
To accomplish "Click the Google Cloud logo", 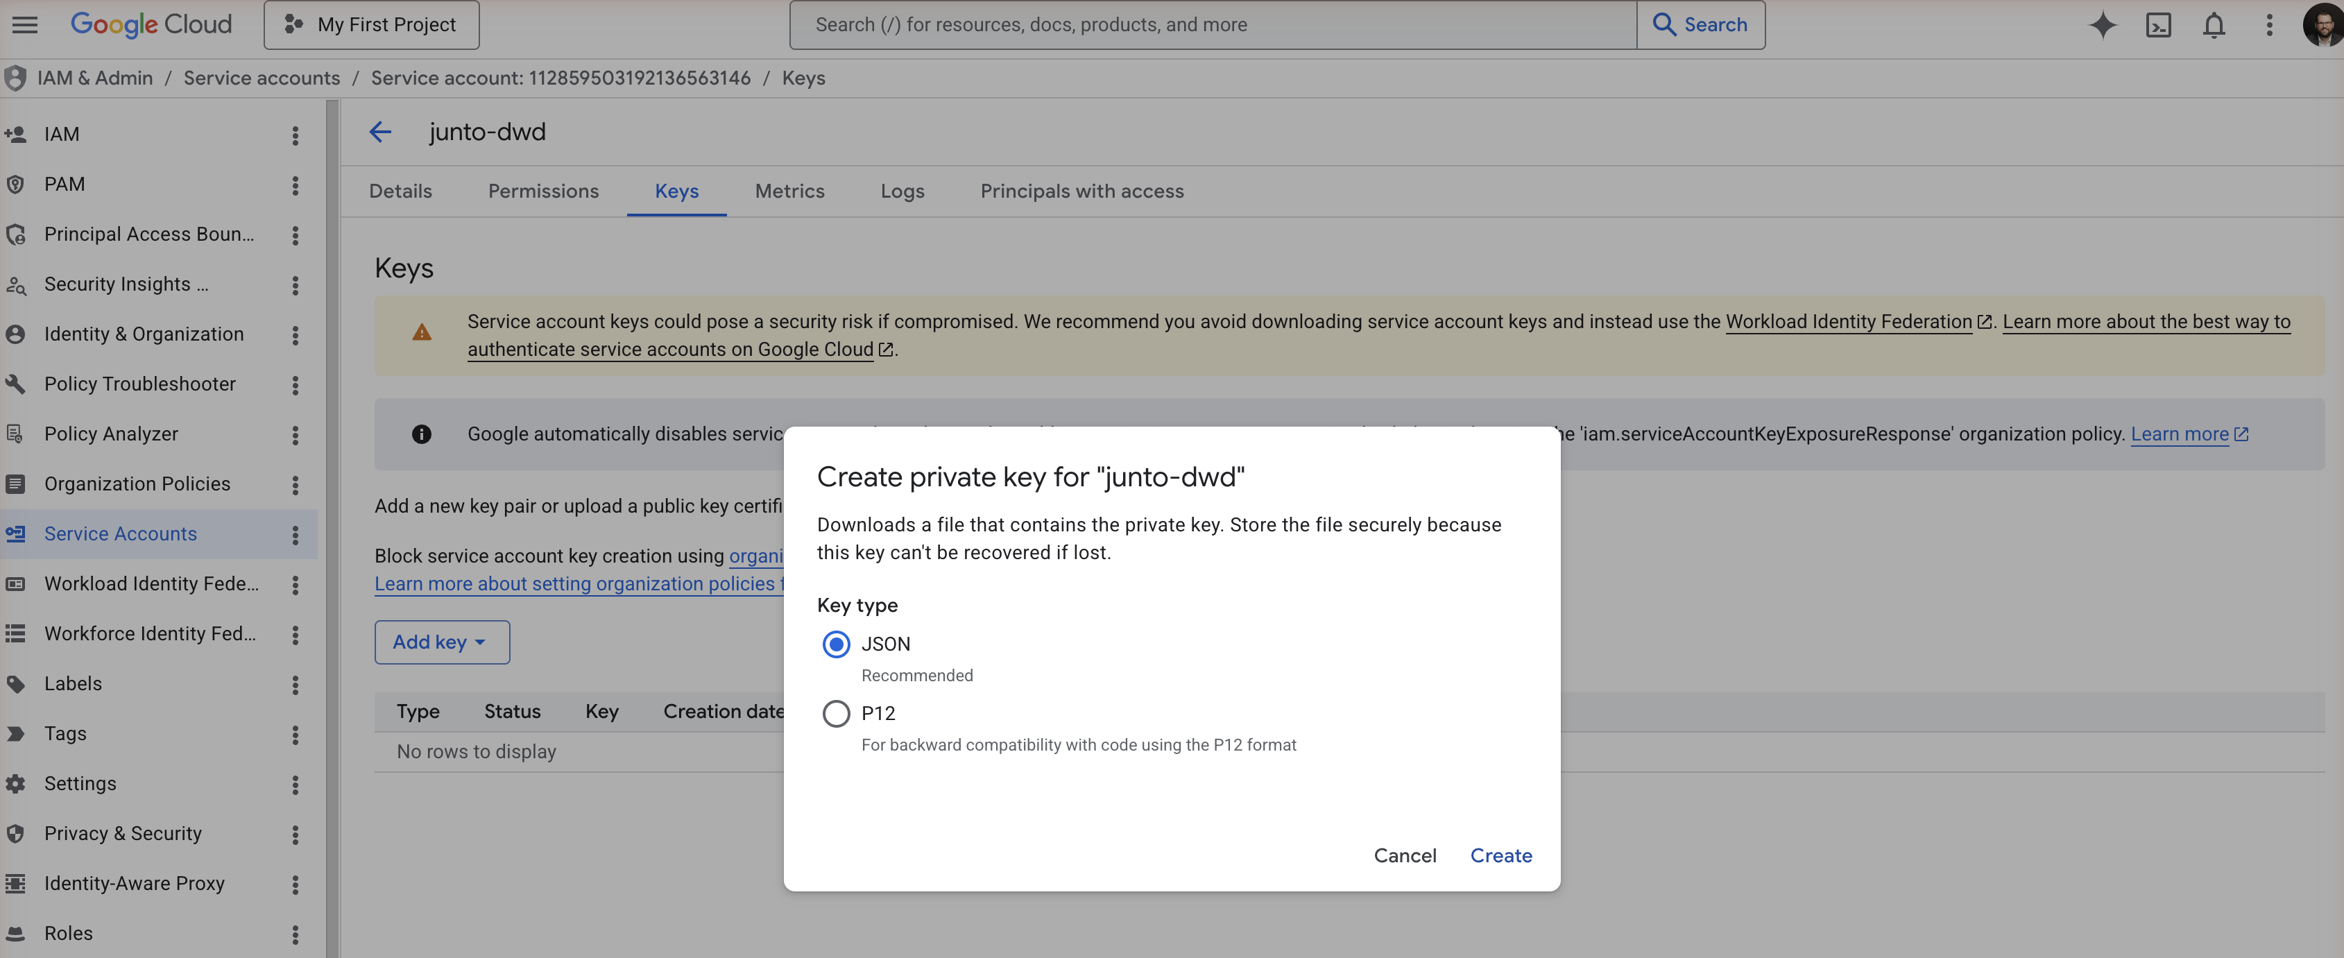I will tap(151, 24).
